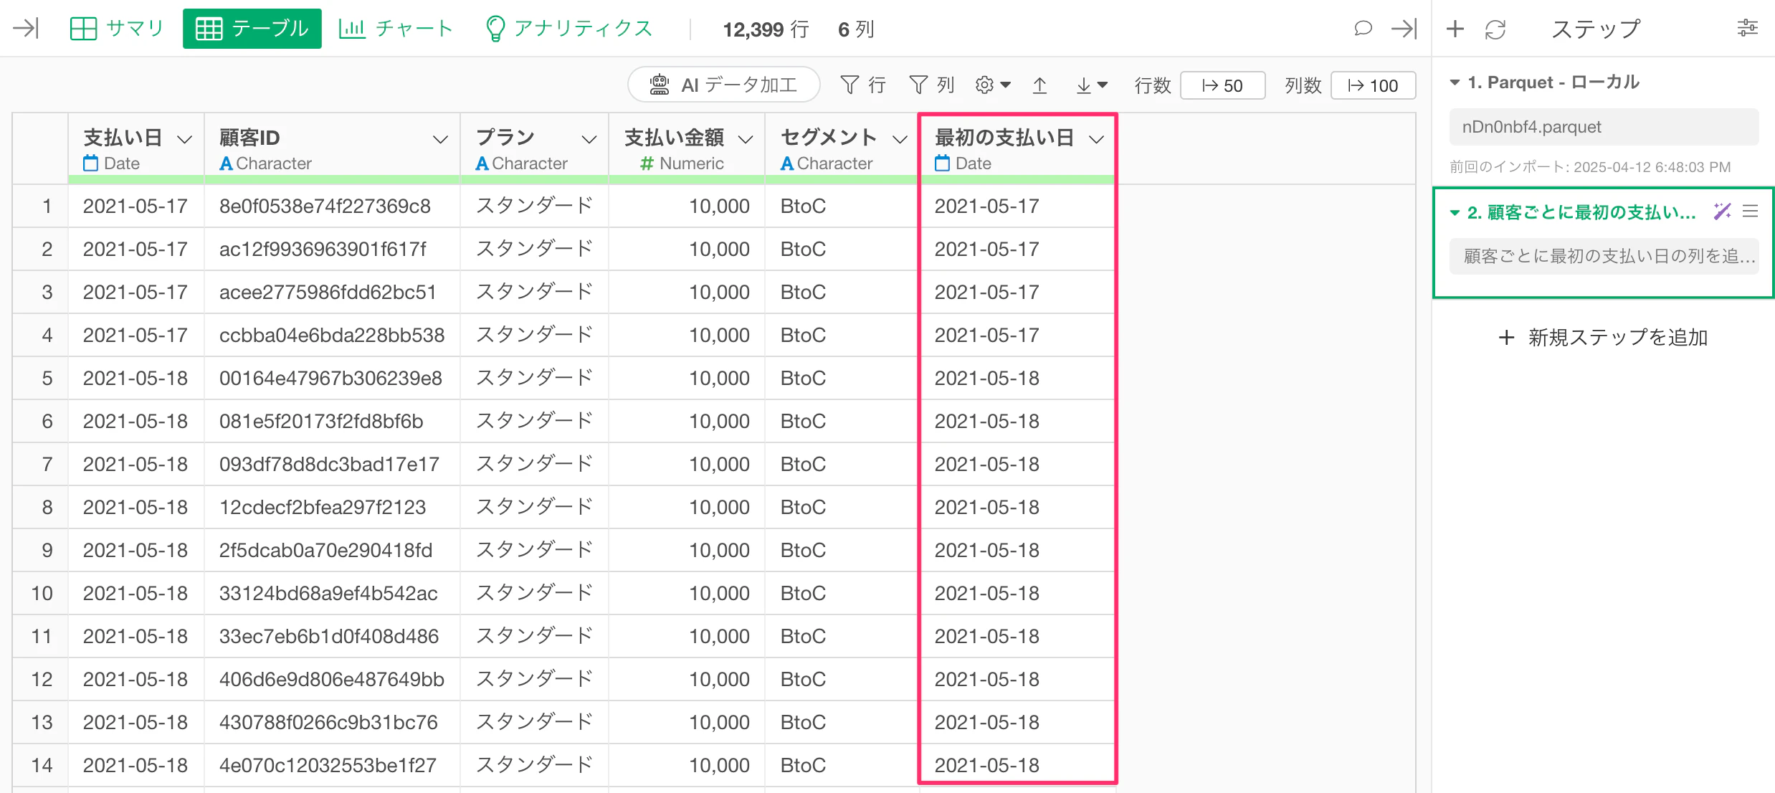Edit the row count field showing 50
The height and width of the screenshot is (793, 1775).
[1222, 85]
